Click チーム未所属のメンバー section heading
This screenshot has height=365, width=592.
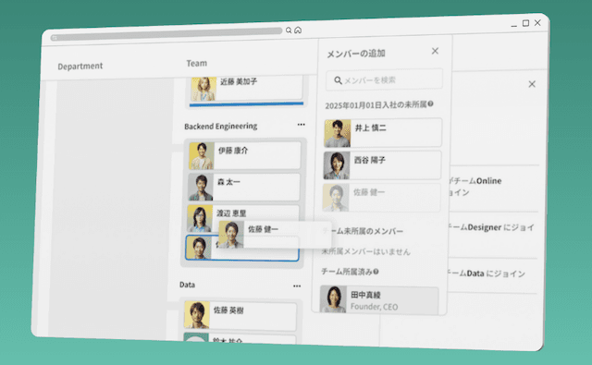point(364,231)
